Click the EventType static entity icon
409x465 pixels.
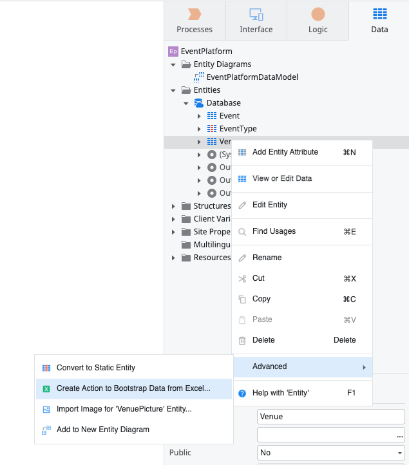[x=212, y=128]
